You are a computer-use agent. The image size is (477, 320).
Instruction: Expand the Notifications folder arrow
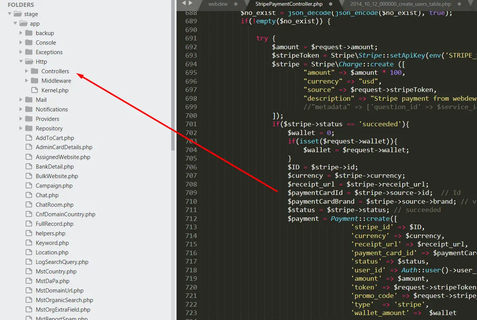[21, 109]
